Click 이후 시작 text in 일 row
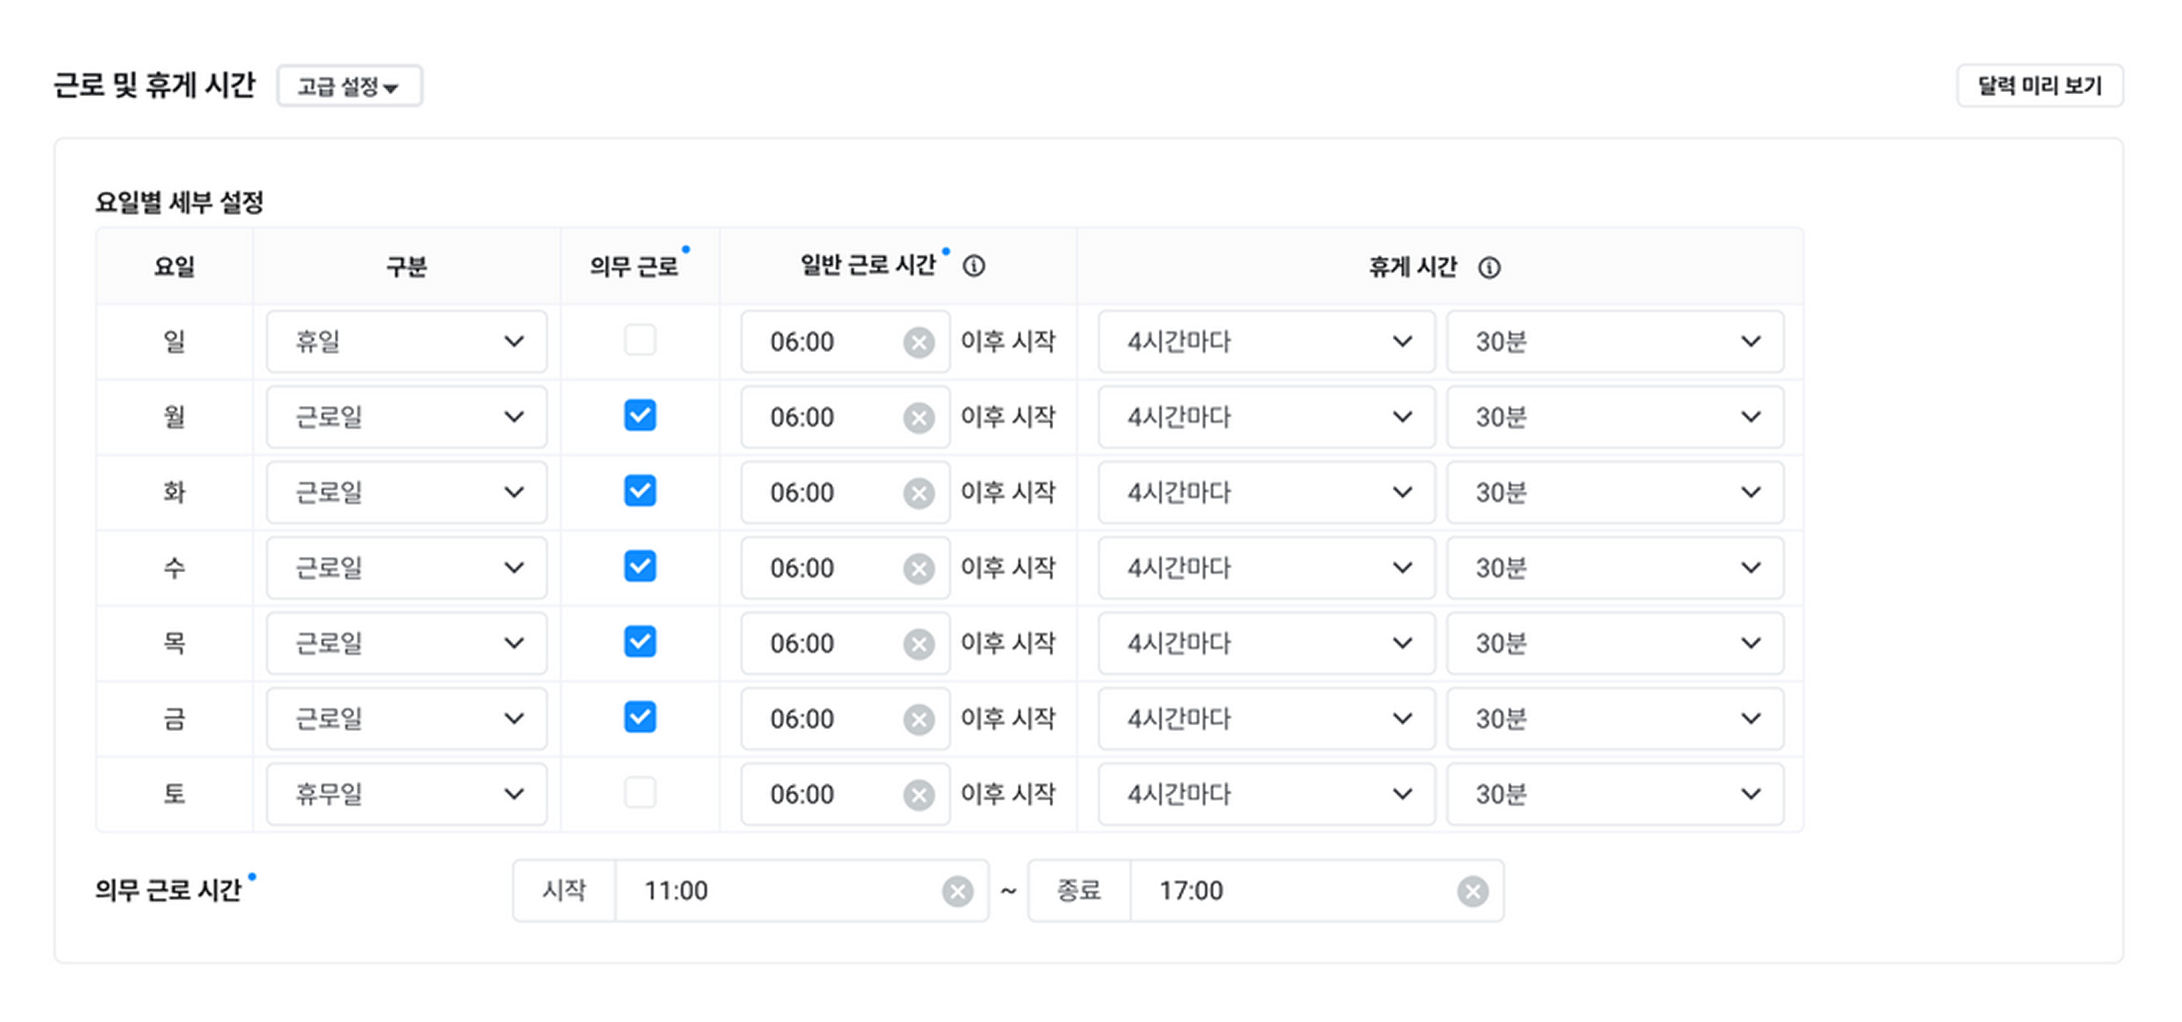This screenshot has height=1022, width=2182. (x=1008, y=341)
